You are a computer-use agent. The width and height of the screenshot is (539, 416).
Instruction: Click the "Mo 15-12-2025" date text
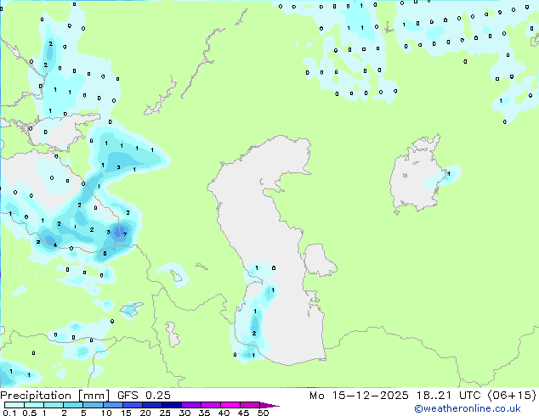pyautogui.click(x=359, y=396)
